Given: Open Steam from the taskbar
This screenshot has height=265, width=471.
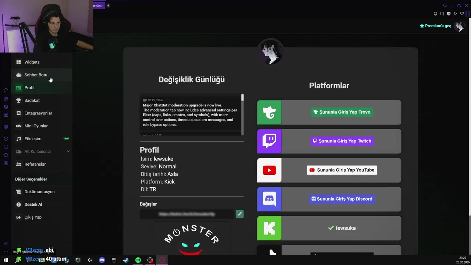Looking at the screenshot, I should click(126, 260).
